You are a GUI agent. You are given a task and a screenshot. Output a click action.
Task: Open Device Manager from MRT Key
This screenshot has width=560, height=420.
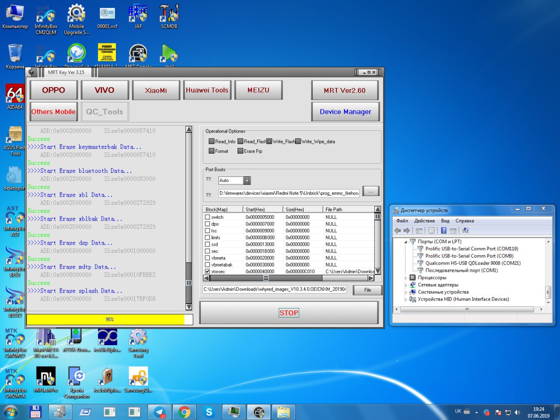pyautogui.click(x=345, y=112)
